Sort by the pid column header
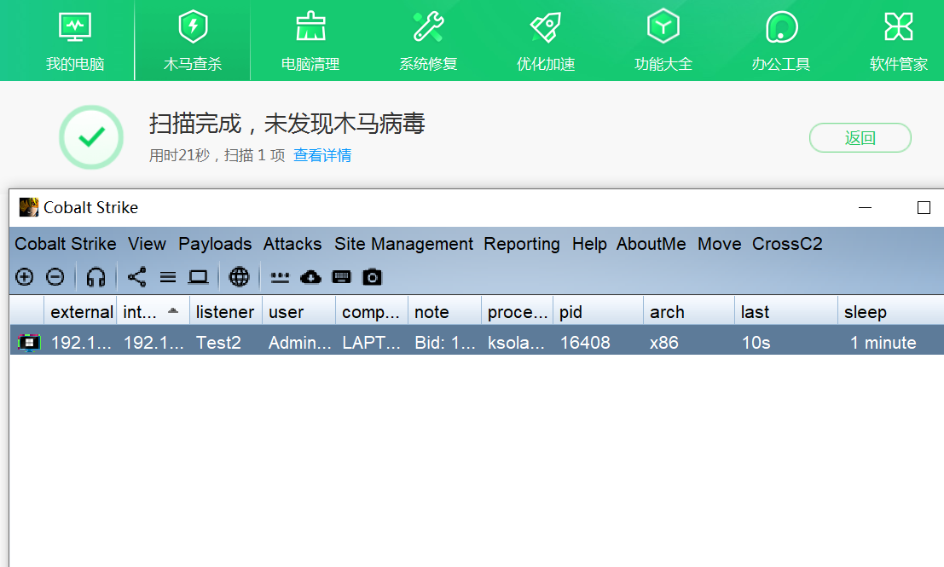The image size is (944, 567). (x=598, y=312)
